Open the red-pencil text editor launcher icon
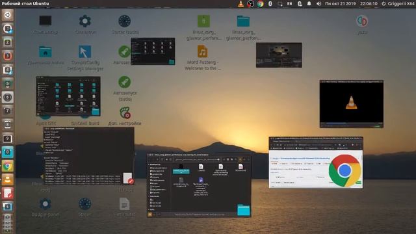The width and height of the screenshot is (416, 234). point(7,194)
